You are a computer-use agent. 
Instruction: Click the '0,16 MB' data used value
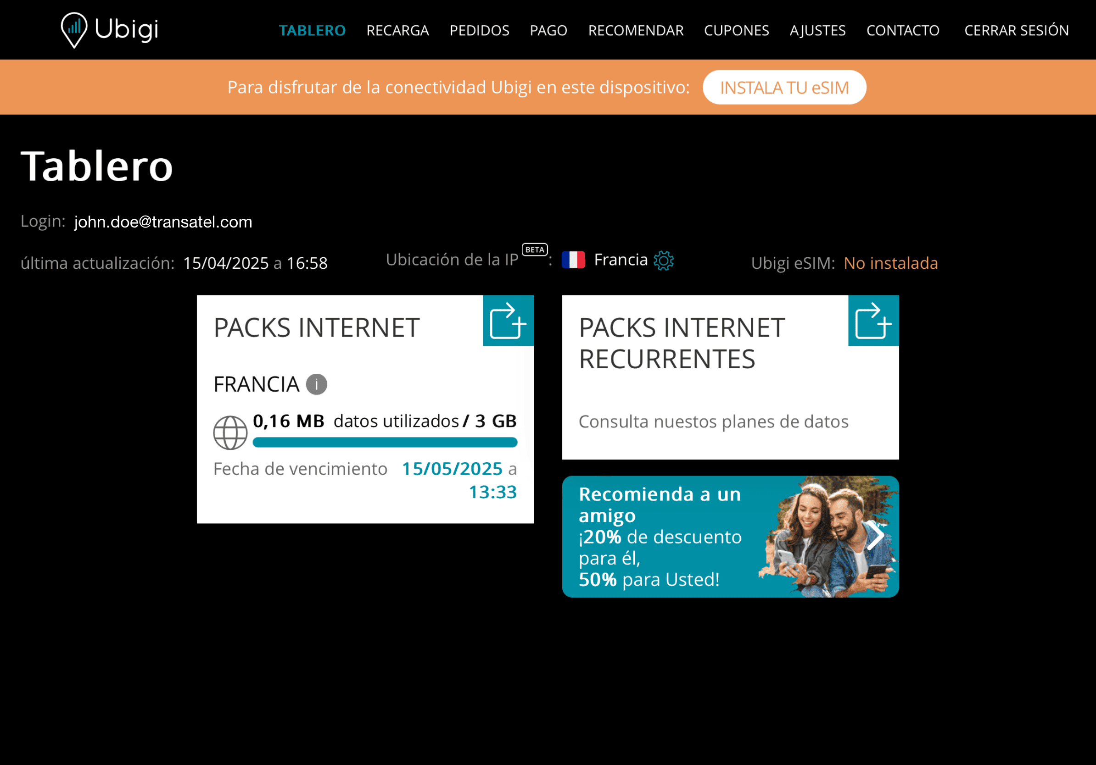pyautogui.click(x=288, y=421)
